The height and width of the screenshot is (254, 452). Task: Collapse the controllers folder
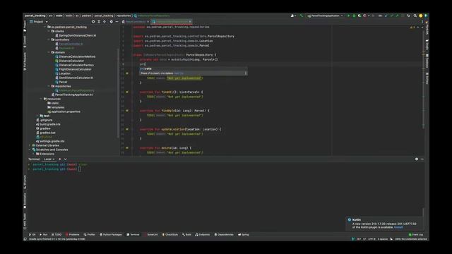pos(49,40)
